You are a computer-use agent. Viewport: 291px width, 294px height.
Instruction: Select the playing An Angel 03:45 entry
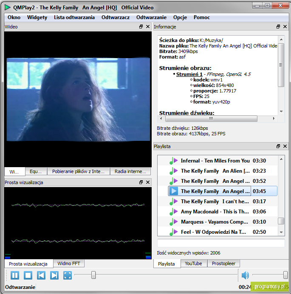(x=223, y=191)
